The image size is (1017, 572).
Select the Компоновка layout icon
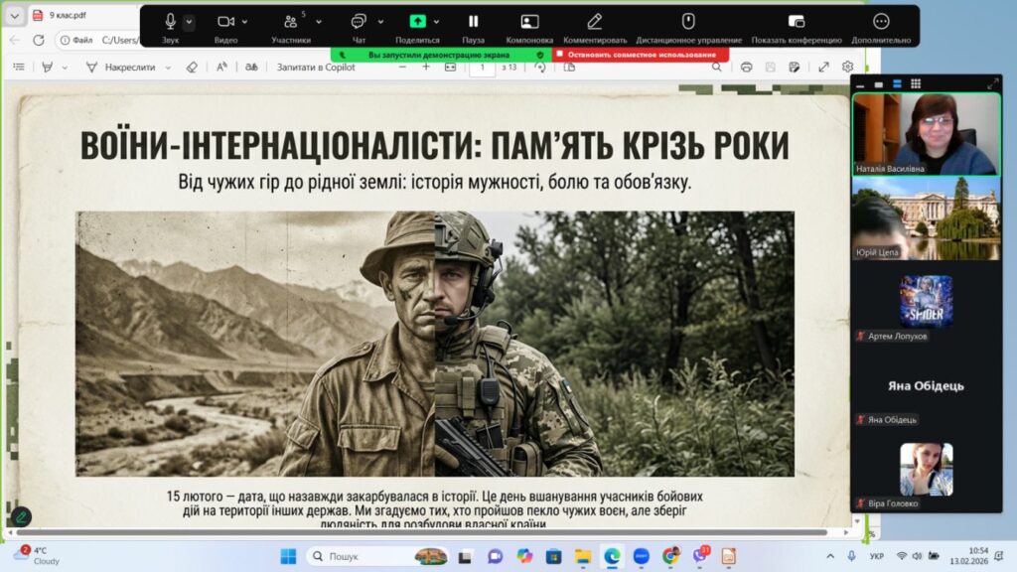tap(529, 22)
